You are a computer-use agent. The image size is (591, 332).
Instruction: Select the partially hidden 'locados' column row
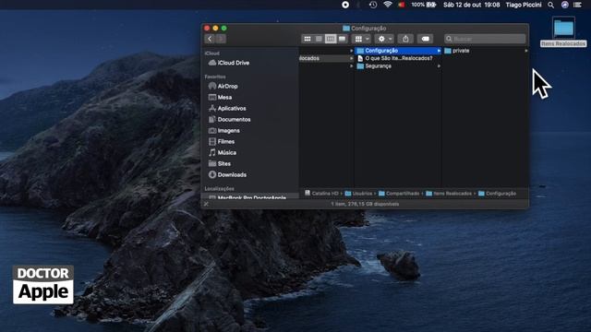(326, 58)
